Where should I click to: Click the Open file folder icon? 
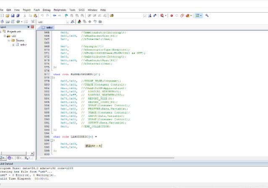7,16
